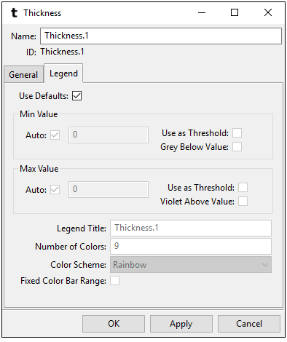Toggle Max Value Auto checkbox

coord(55,189)
